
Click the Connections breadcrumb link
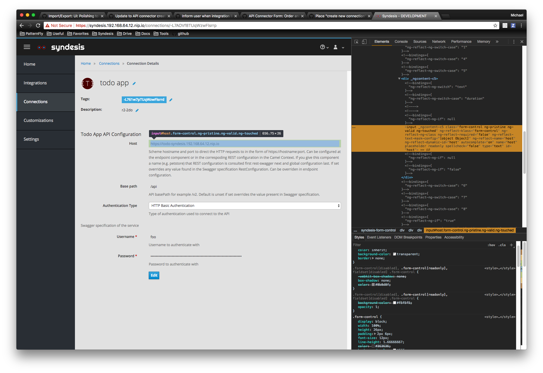109,64
